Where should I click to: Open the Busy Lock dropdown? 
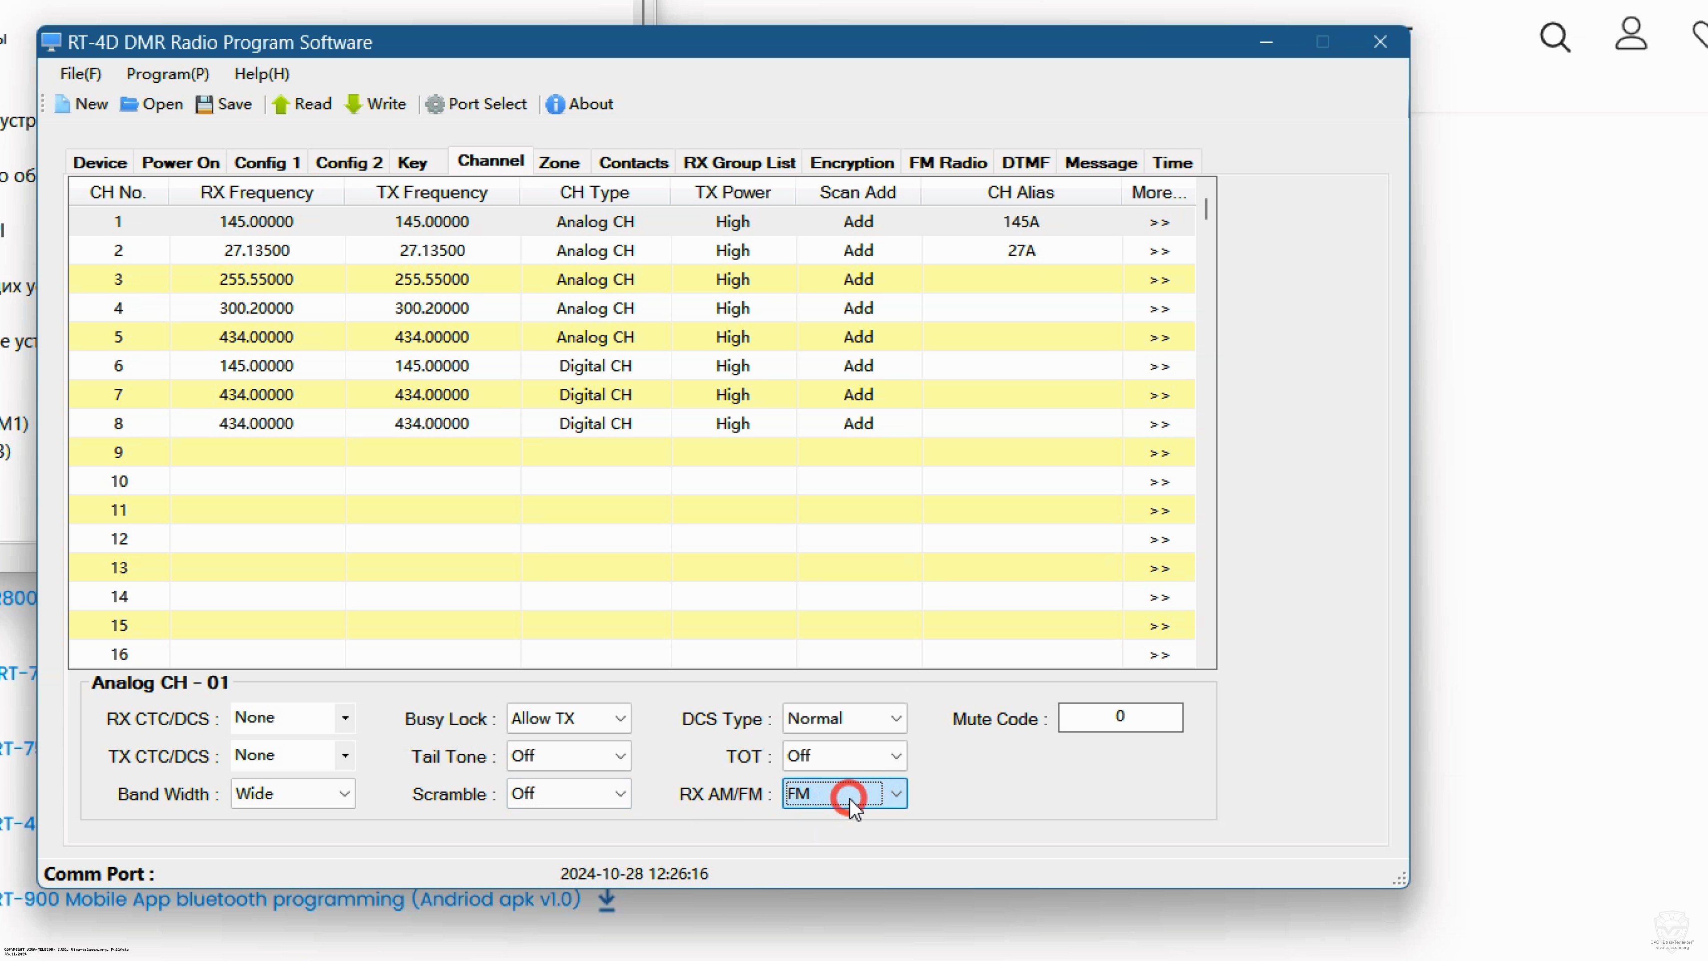click(x=620, y=718)
